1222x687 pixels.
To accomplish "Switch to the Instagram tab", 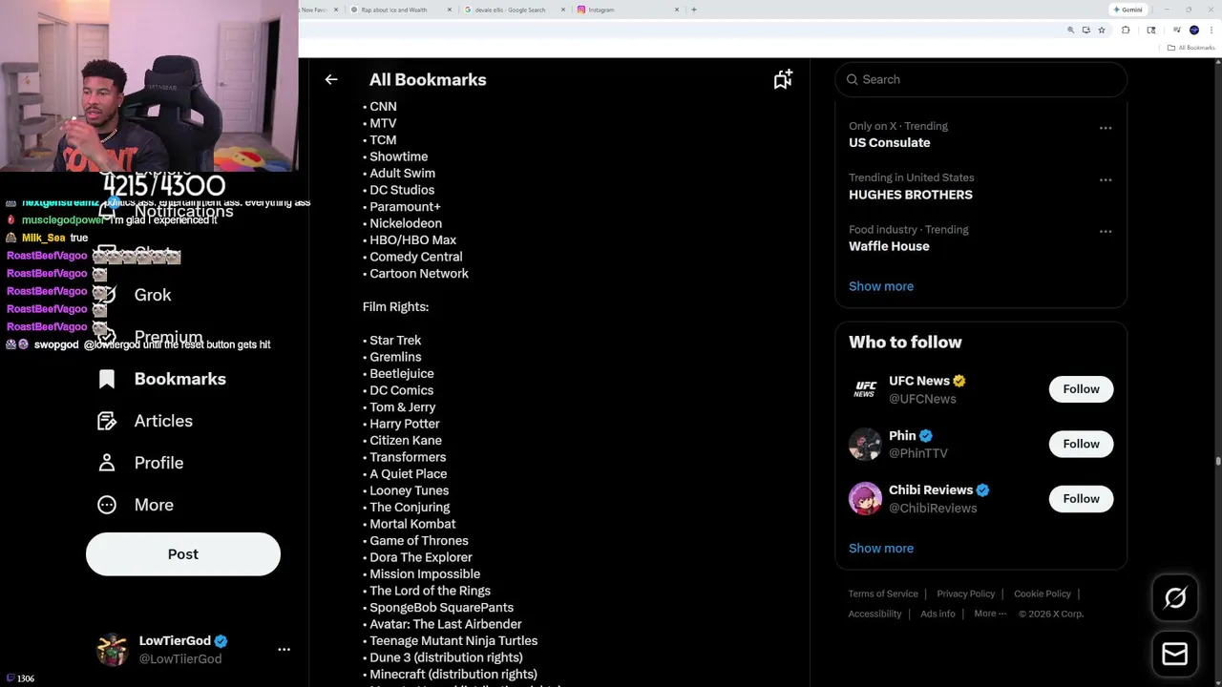I will [x=628, y=10].
